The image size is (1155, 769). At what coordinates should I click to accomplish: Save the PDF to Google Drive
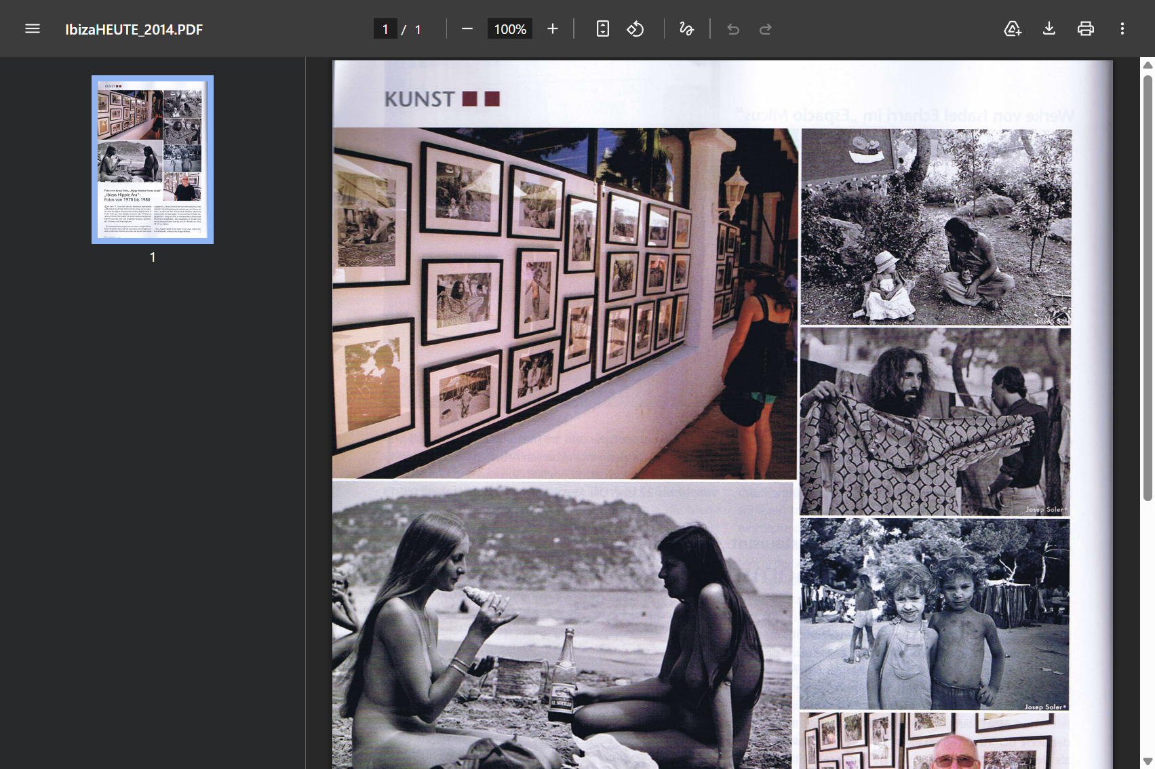pos(1012,28)
